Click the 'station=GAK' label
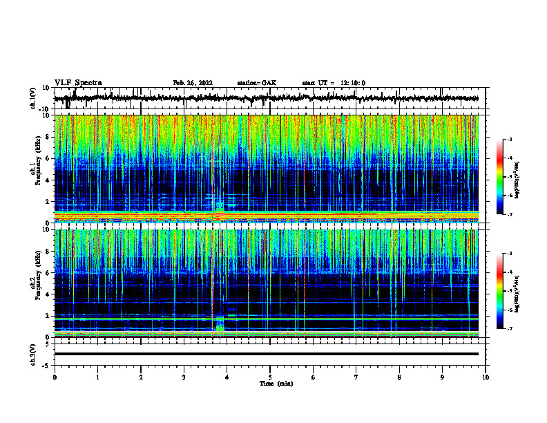547x423 pixels. pyautogui.click(x=257, y=83)
